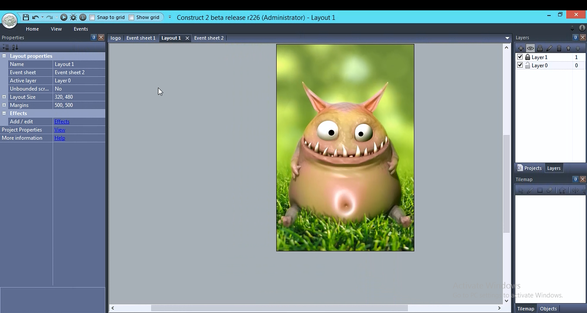Open the redo history dropdown arrow
The width and height of the screenshot is (587, 313).
[x=56, y=17]
